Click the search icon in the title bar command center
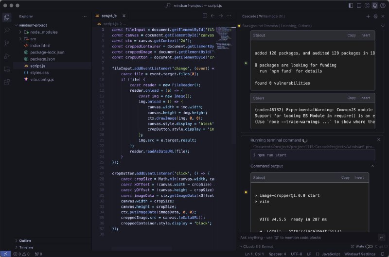Image resolution: width=389 pixels, height=257 pixels. click(168, 5)
